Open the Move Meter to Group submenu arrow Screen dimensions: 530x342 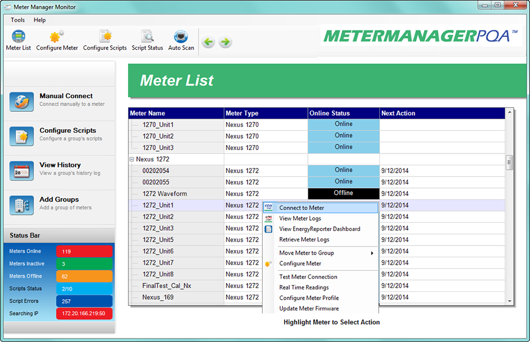pyautogui.click(x=372, y=253)
